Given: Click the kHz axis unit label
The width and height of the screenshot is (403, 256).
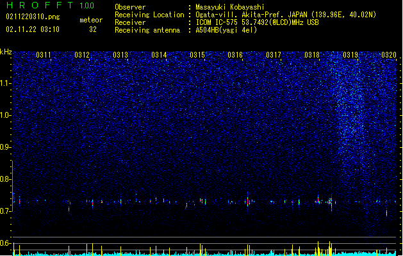Looking at the screenshot, I should [6, 52].
